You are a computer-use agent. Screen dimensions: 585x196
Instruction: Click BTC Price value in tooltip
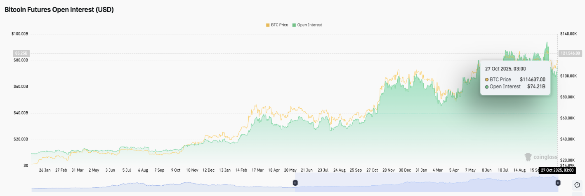[x=532, y=79]
